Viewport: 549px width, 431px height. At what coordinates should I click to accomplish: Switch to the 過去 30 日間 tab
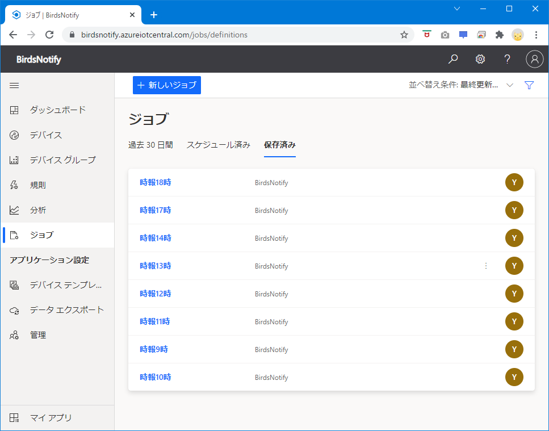pos(150,145)
